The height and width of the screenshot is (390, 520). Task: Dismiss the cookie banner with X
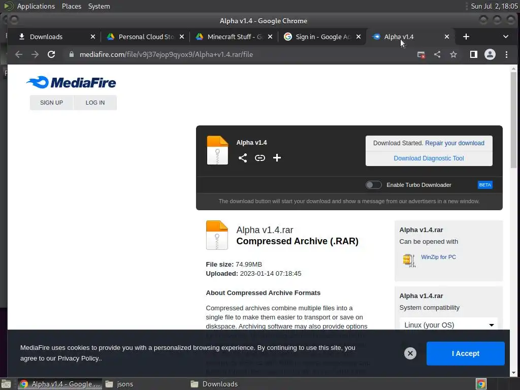point(410,353)
